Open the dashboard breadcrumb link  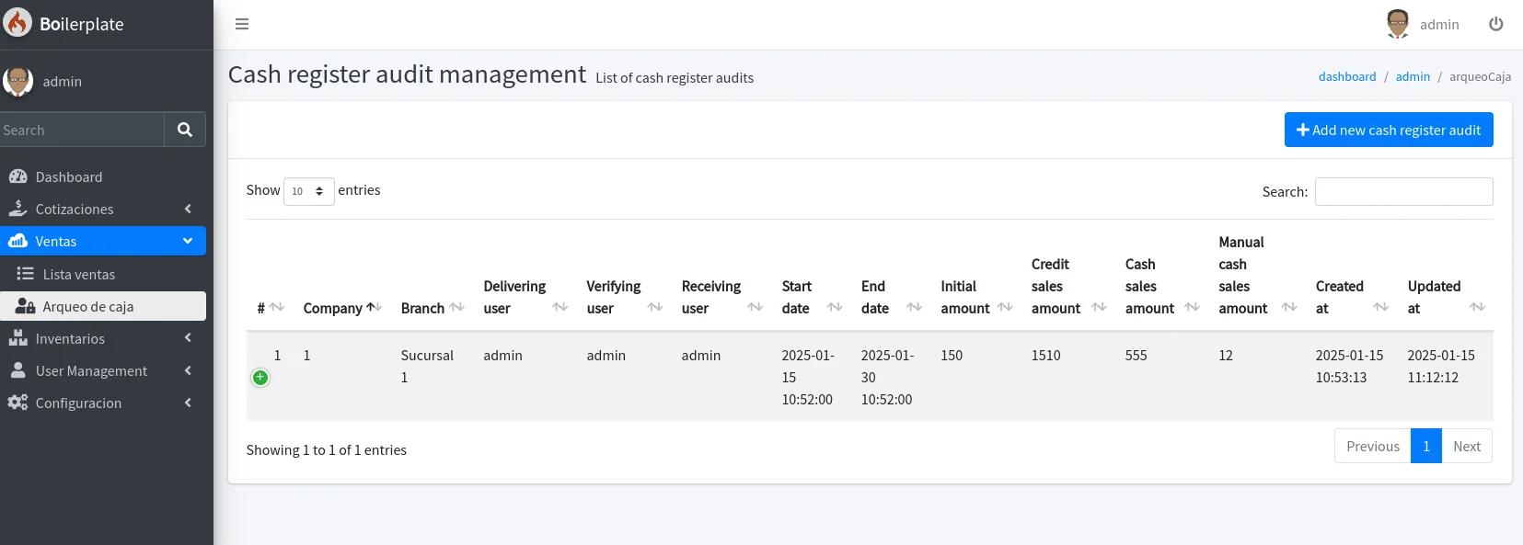tap(1346, 76)
